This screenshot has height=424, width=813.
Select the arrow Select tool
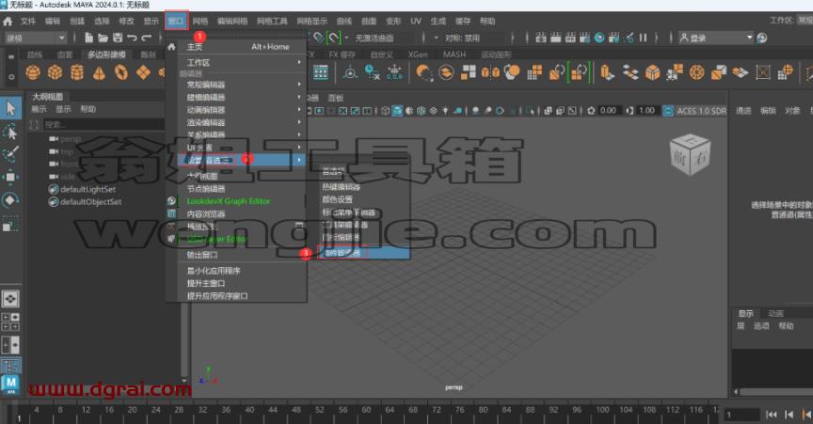(x=10, y=108)
